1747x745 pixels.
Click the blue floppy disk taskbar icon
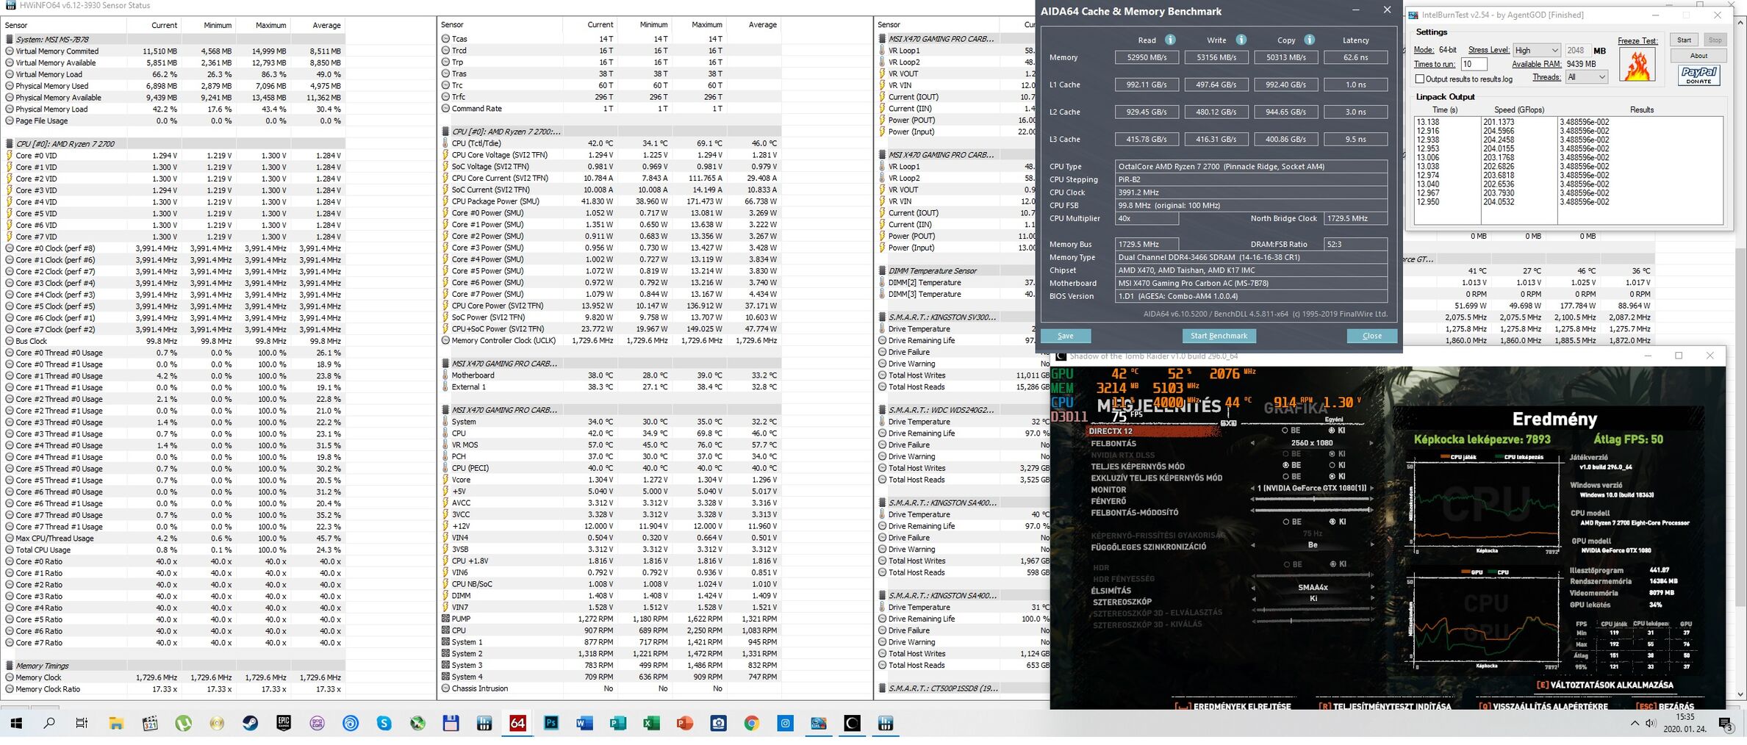click(451, 724)
